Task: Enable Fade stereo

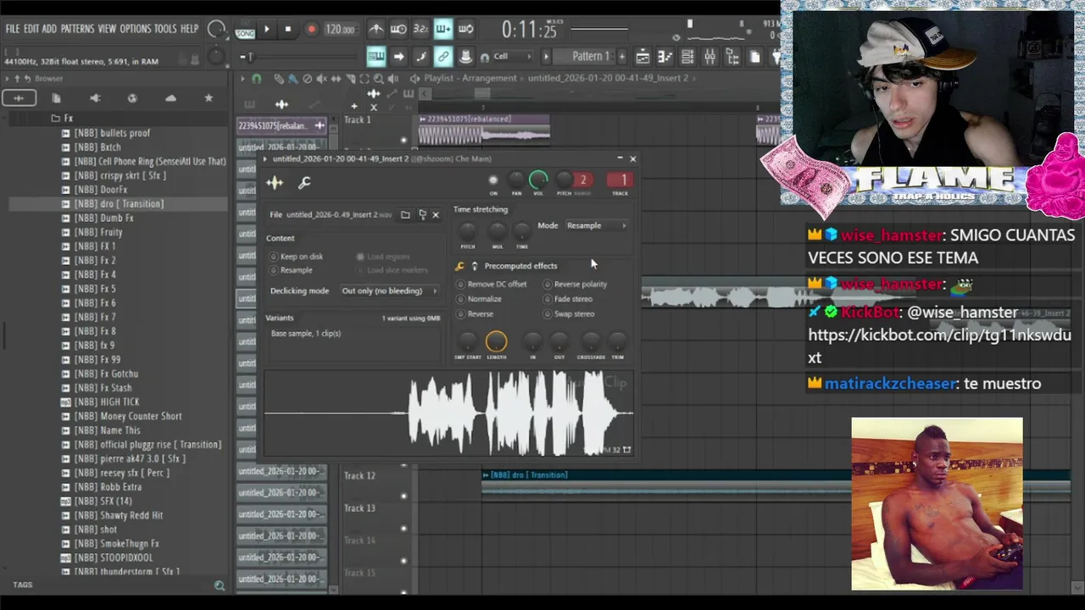Action: tap(568, 299)
